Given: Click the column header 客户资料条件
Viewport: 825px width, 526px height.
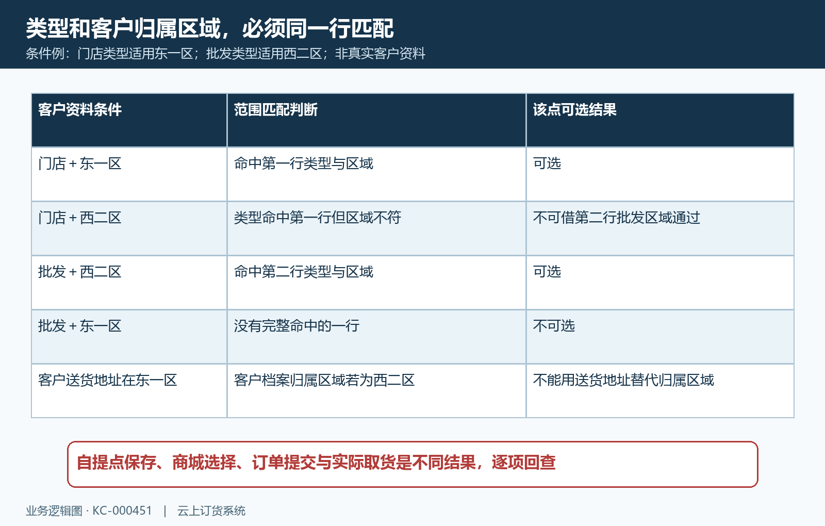Looking at the screenshot, I should [129, 120].
